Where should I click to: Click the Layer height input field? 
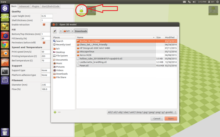[47, 16]
